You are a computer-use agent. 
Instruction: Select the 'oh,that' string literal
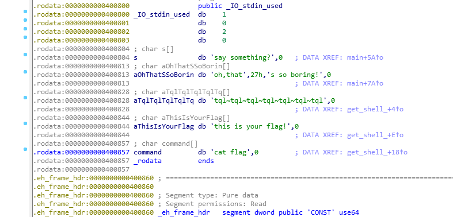229,75
